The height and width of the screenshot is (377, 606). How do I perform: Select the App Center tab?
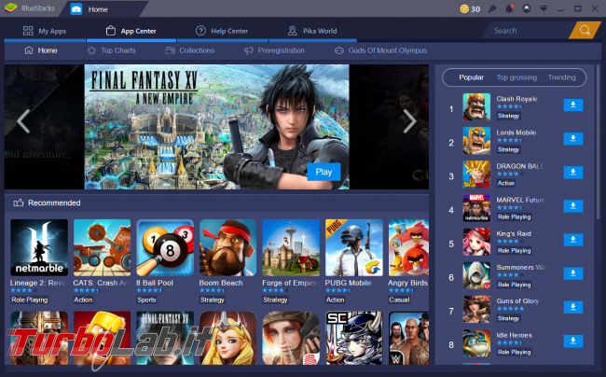pos(131,31)
